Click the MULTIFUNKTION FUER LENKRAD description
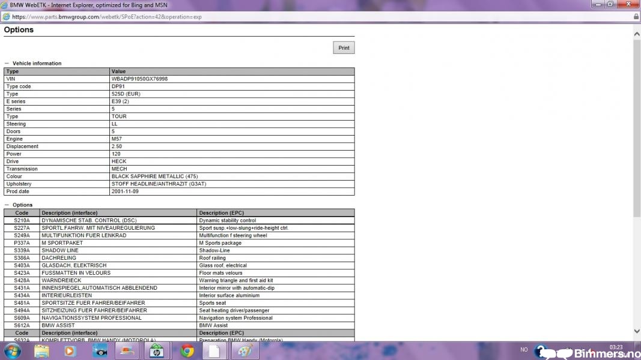 point(84,236)
